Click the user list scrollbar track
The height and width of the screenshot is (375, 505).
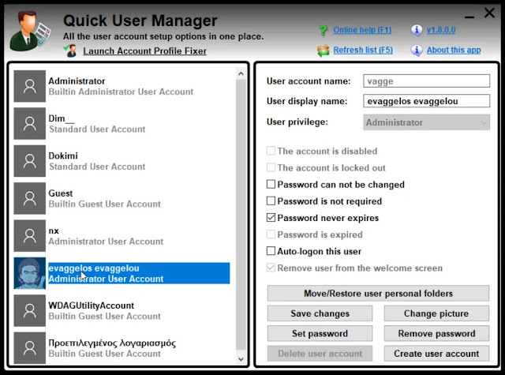241,216
